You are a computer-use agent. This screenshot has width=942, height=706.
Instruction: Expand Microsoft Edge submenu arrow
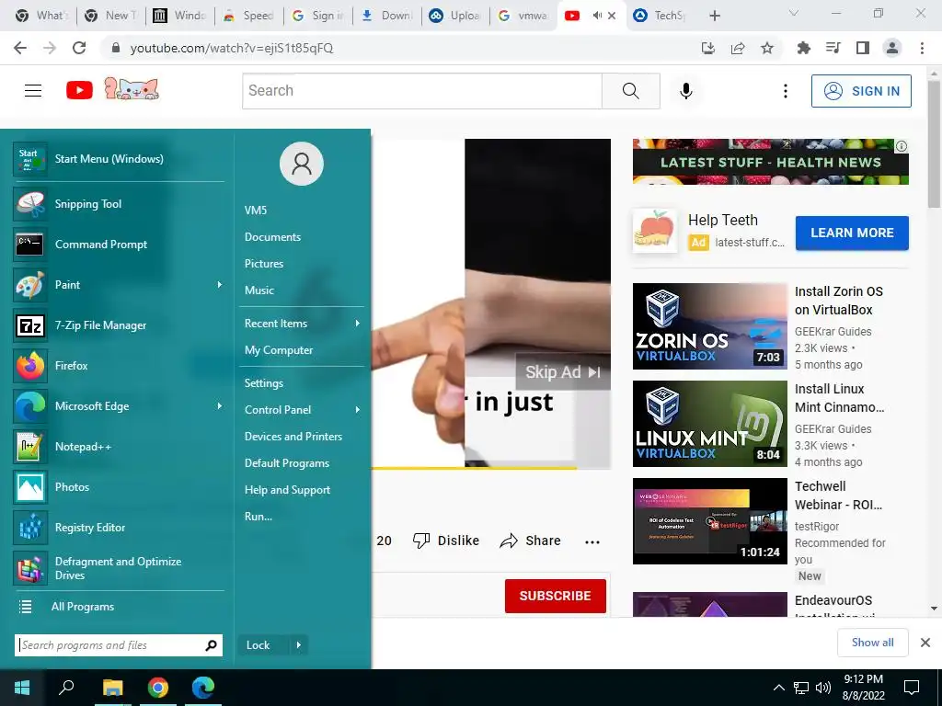[219, 405]
